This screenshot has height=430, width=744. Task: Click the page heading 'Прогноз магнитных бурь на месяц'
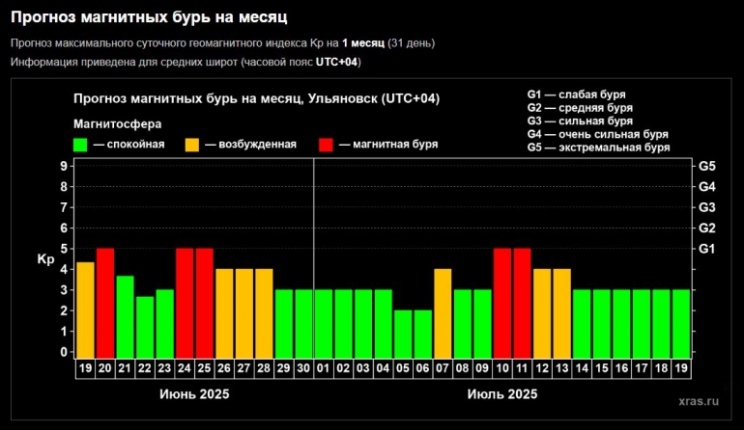(149, 17)
